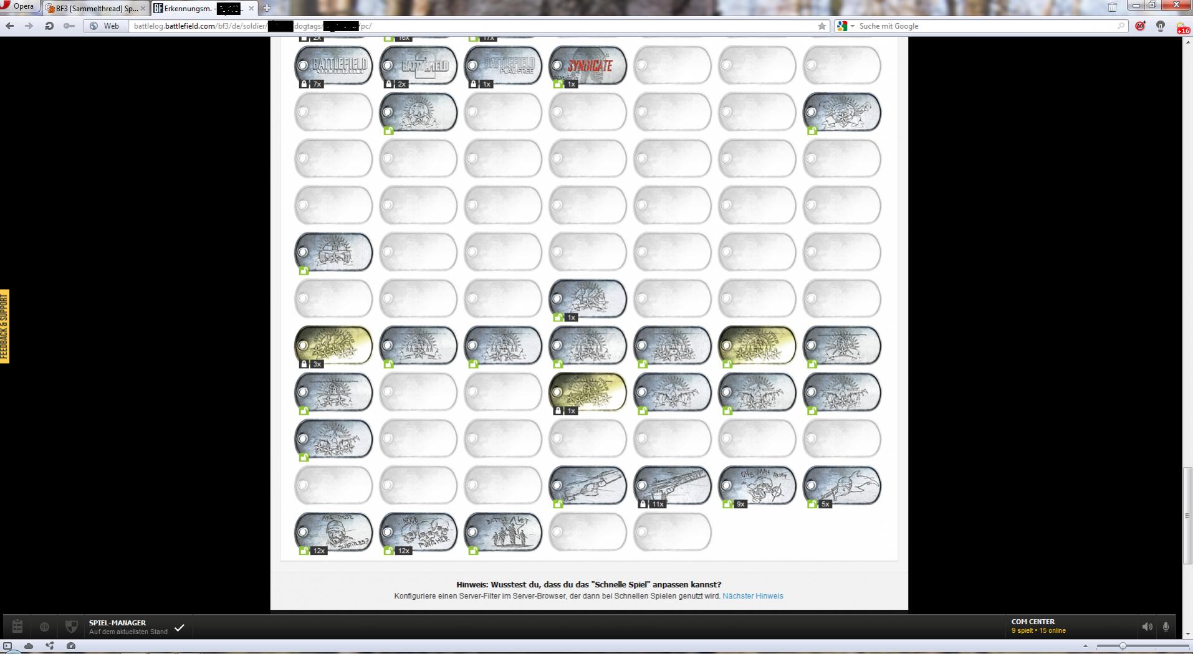The image size is (1193, 654).
Task: Open the lightbulb extension icon
Action: click(1161, 26)
